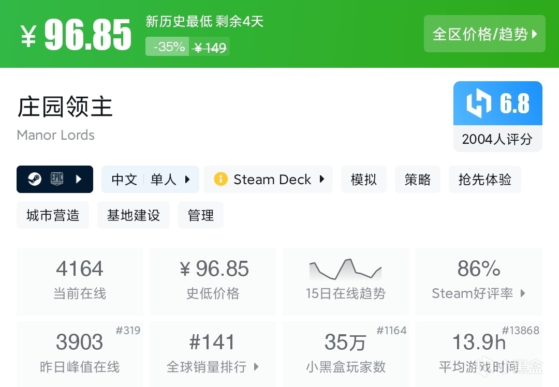Select the 模拟 genre tag

pyautogui.click(x=364, y=180)
